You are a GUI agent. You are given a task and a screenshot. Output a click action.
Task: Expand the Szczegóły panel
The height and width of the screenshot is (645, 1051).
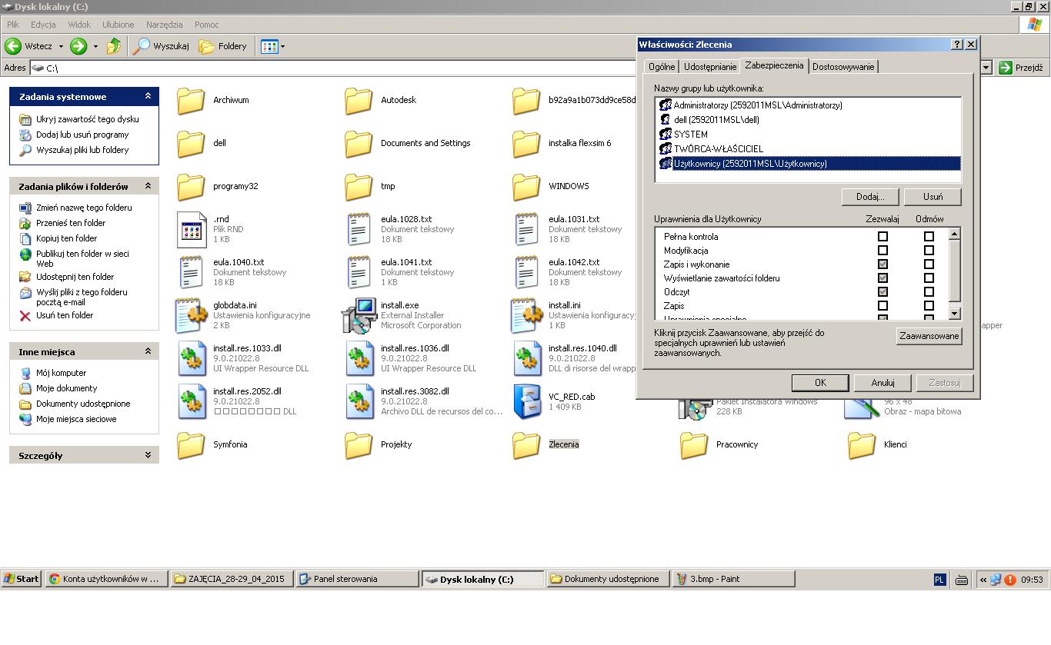(148, 455)
